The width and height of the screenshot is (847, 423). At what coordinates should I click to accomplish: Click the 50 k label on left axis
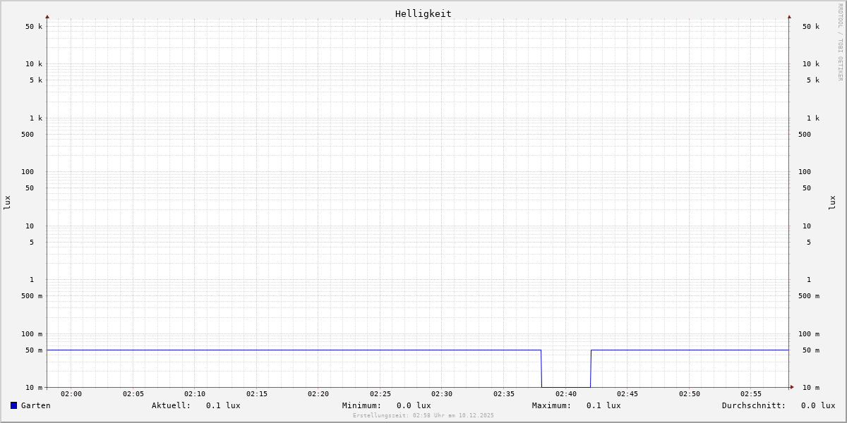pos(34,27)
